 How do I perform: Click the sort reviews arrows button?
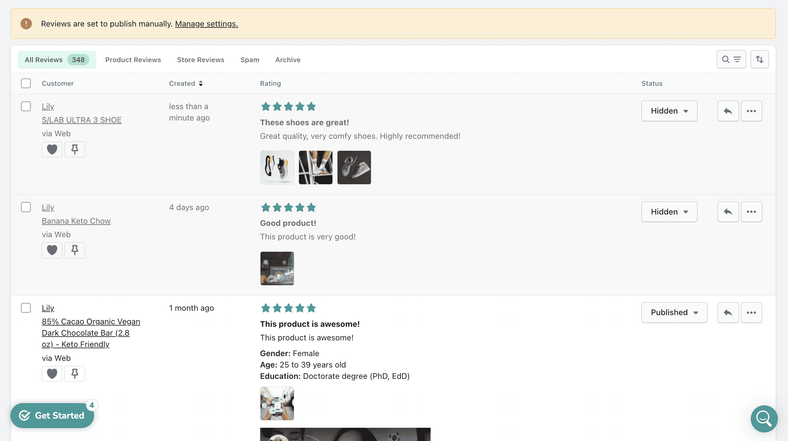point(759,59)
